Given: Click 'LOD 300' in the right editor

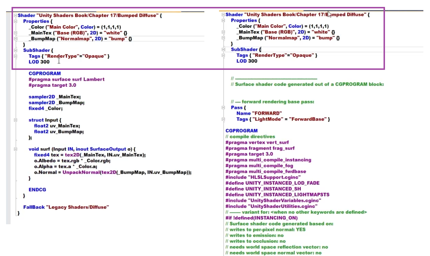Looking at the screenshot, I should [247, 61].
